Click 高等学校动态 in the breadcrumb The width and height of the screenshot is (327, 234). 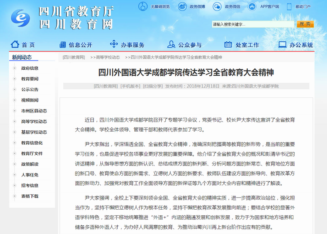pyautogui.click(x=105, y=57)
